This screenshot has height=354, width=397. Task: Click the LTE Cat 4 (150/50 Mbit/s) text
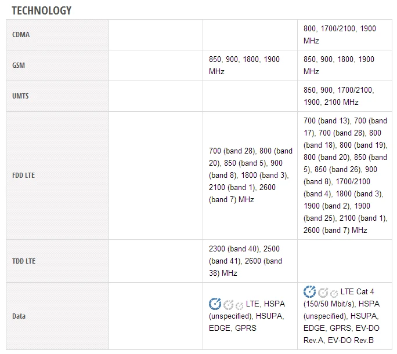(347, 297)
